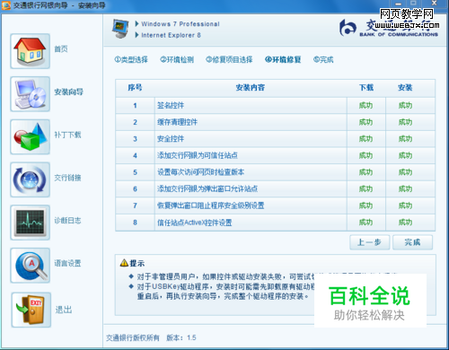Open the 诊断日志 monitor icon
449x350 pixels.
(x=30, y=223)
